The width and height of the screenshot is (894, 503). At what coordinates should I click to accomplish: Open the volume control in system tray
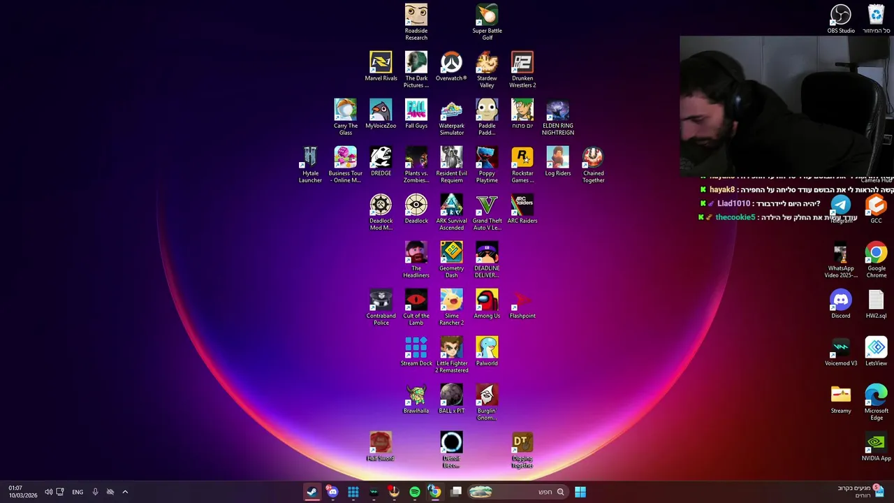coord(48,492)
